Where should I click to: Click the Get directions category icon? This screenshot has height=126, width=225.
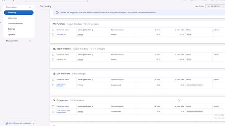click(x=54, y=74)
